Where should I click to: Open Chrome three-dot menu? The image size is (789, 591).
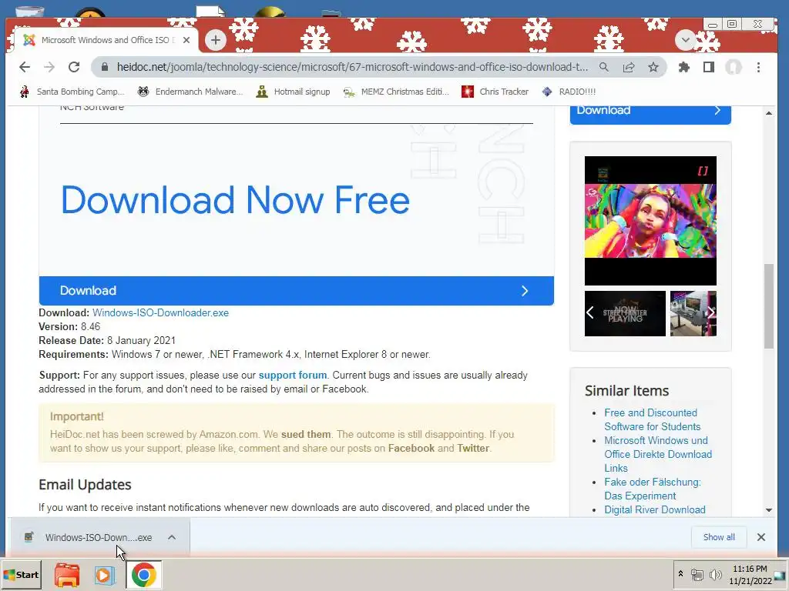(x=758, y=67)
